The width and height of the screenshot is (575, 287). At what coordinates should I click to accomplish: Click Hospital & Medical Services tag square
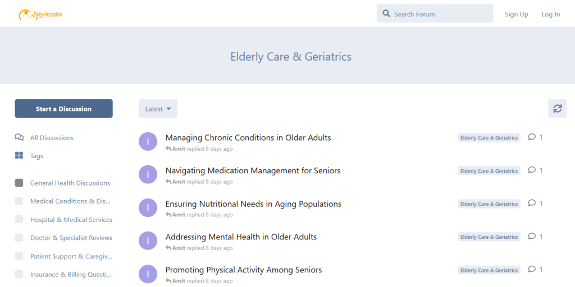point(19,219)
